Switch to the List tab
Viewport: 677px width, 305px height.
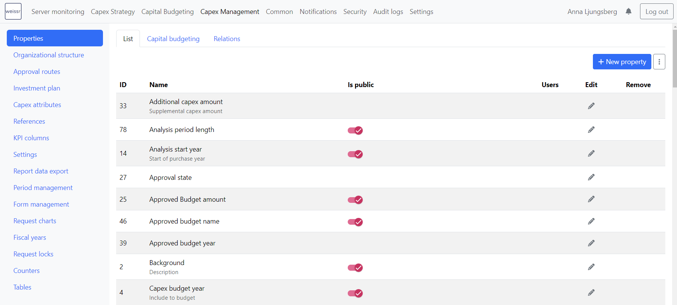[x=128, y=39]
